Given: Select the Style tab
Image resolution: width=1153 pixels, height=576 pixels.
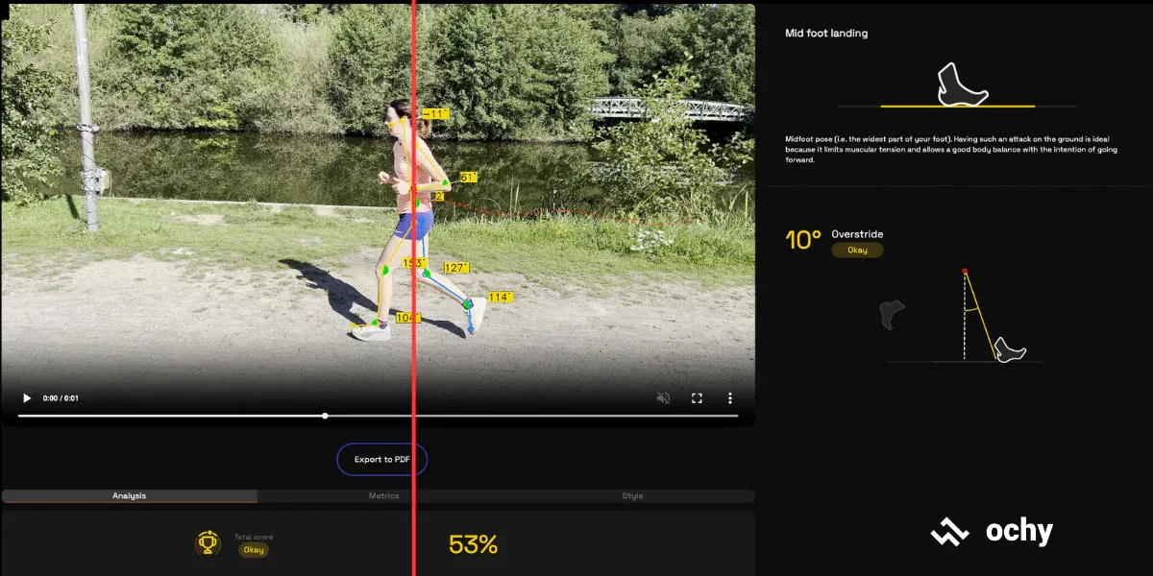Looking at the screenshot, I should coord(632,496).
